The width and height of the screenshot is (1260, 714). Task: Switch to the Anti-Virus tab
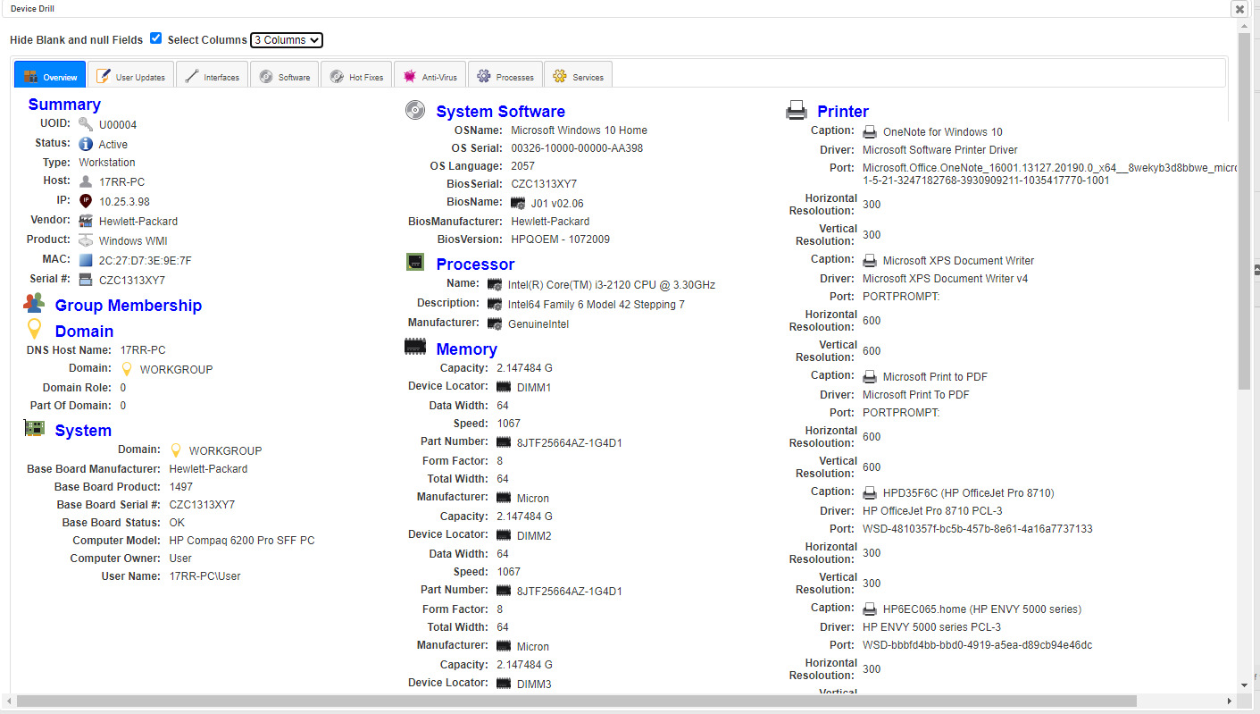[x=430, y=75]
